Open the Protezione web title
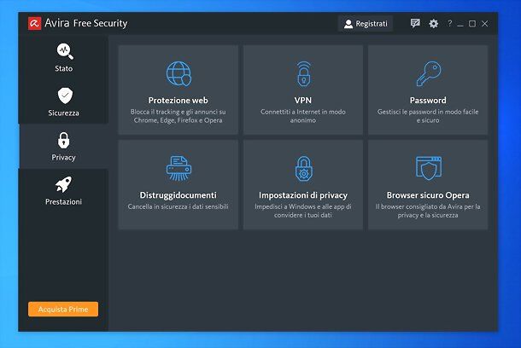The width and height of the screenshot is (521, 348). click(179, 100)
